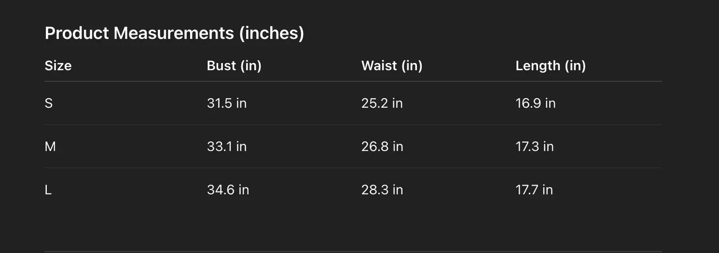This screenshot has width=719, height=253.
Task: Click the 26.8 in waist value
Action: (382, 146)
